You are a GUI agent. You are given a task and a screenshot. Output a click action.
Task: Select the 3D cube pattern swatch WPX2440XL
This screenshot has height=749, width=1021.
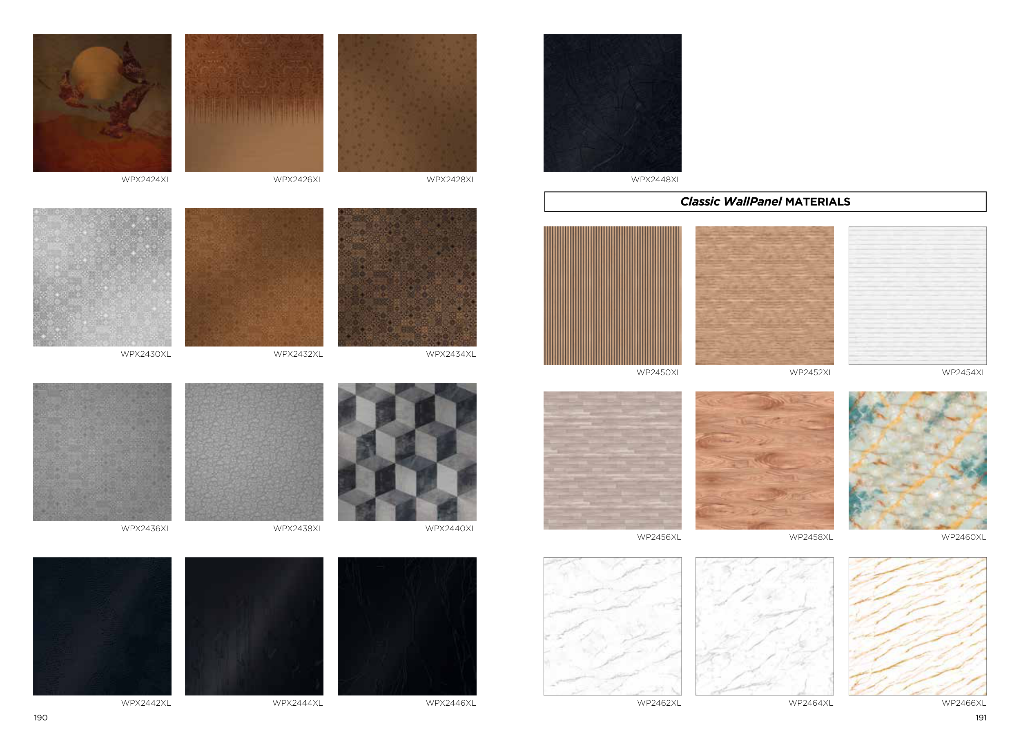[407, 452]
